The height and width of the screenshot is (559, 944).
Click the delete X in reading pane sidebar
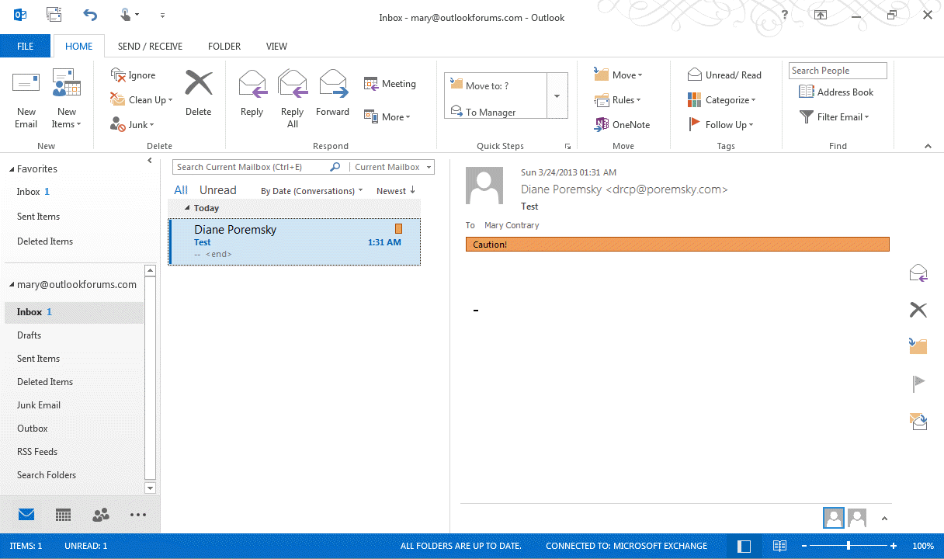pyautogui.click(x=918, y=310)
